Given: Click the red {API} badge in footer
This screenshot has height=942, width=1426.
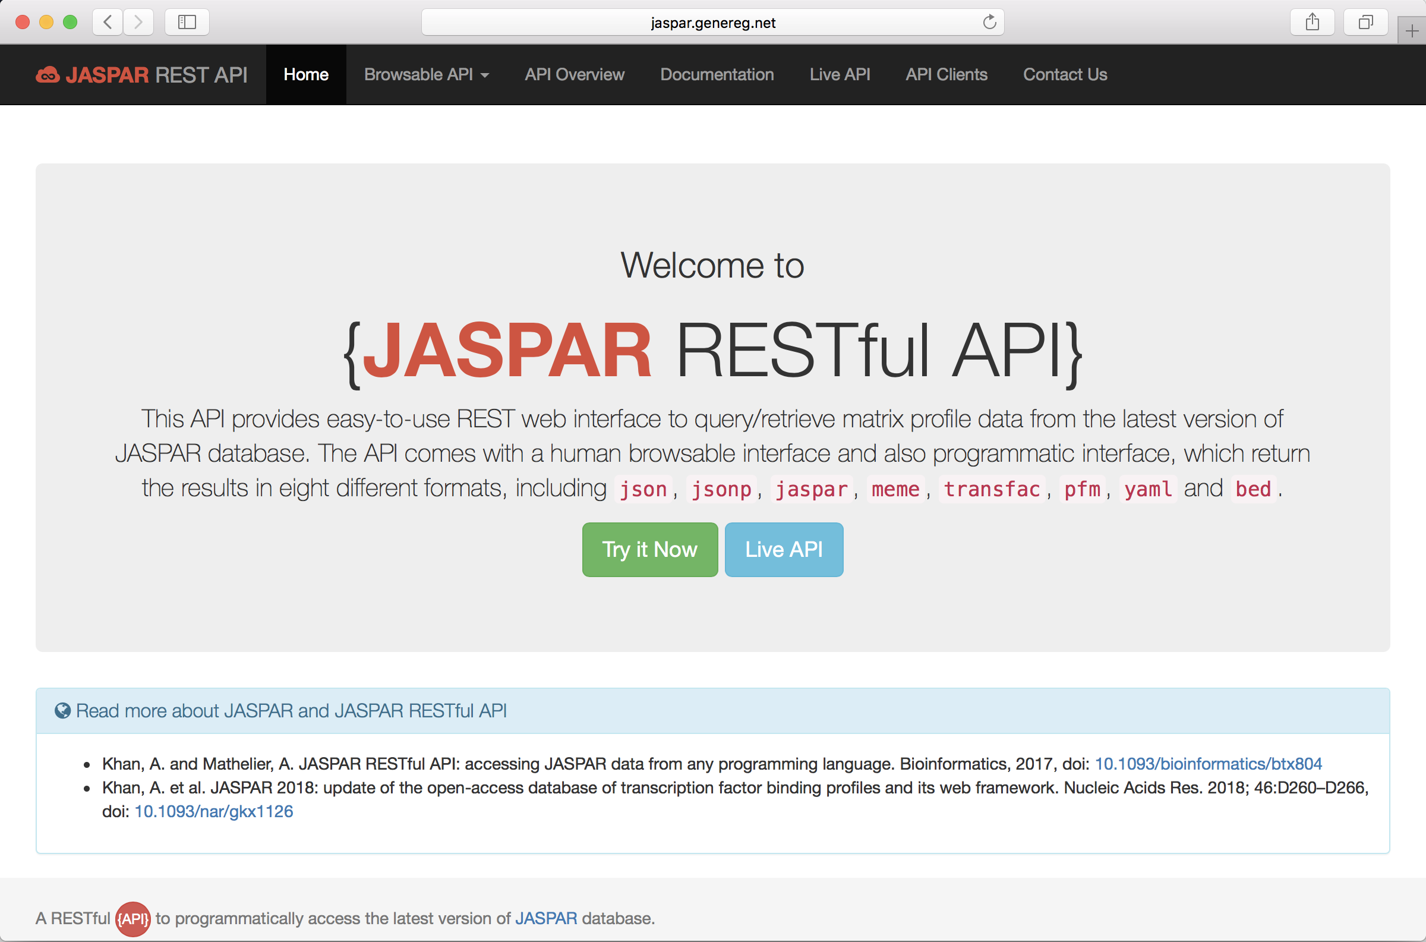Looking at the screenshot, I should click(x=132, y=919).
